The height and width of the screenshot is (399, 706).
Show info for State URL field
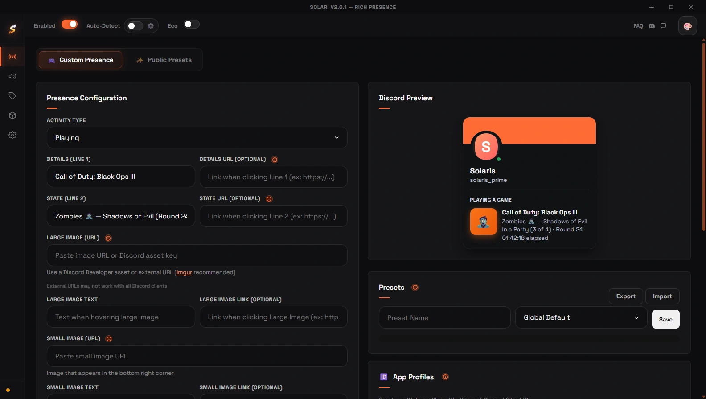click(x=269, y=199)
